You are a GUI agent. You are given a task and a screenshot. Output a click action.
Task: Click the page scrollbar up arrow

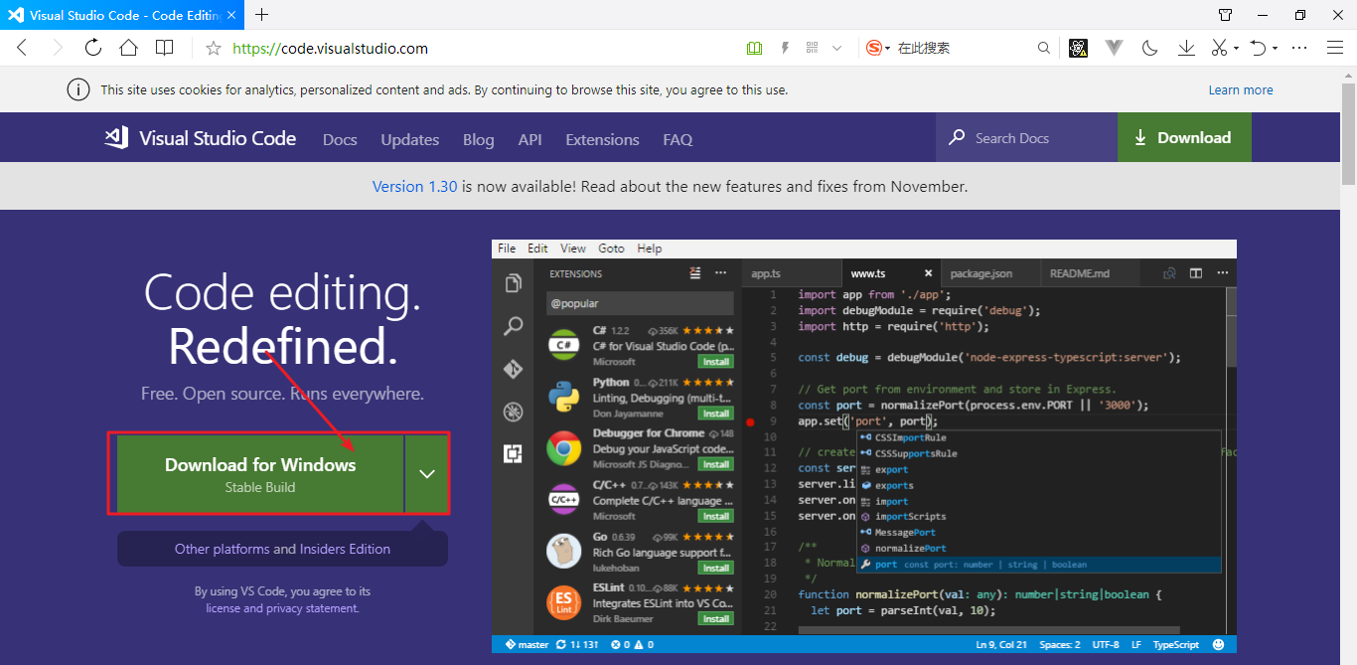click(1348, 76)
